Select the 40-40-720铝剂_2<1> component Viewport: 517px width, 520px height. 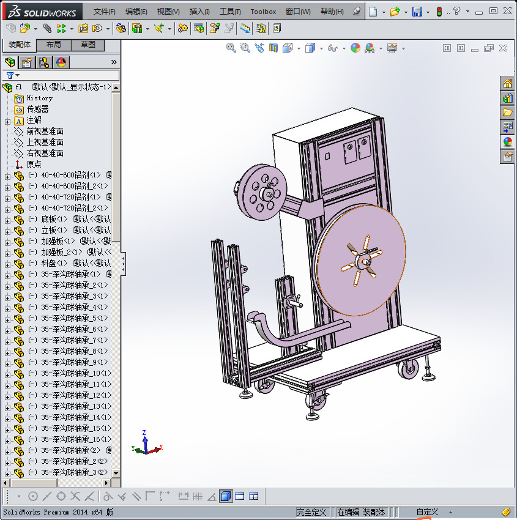(x=75, y=208)
